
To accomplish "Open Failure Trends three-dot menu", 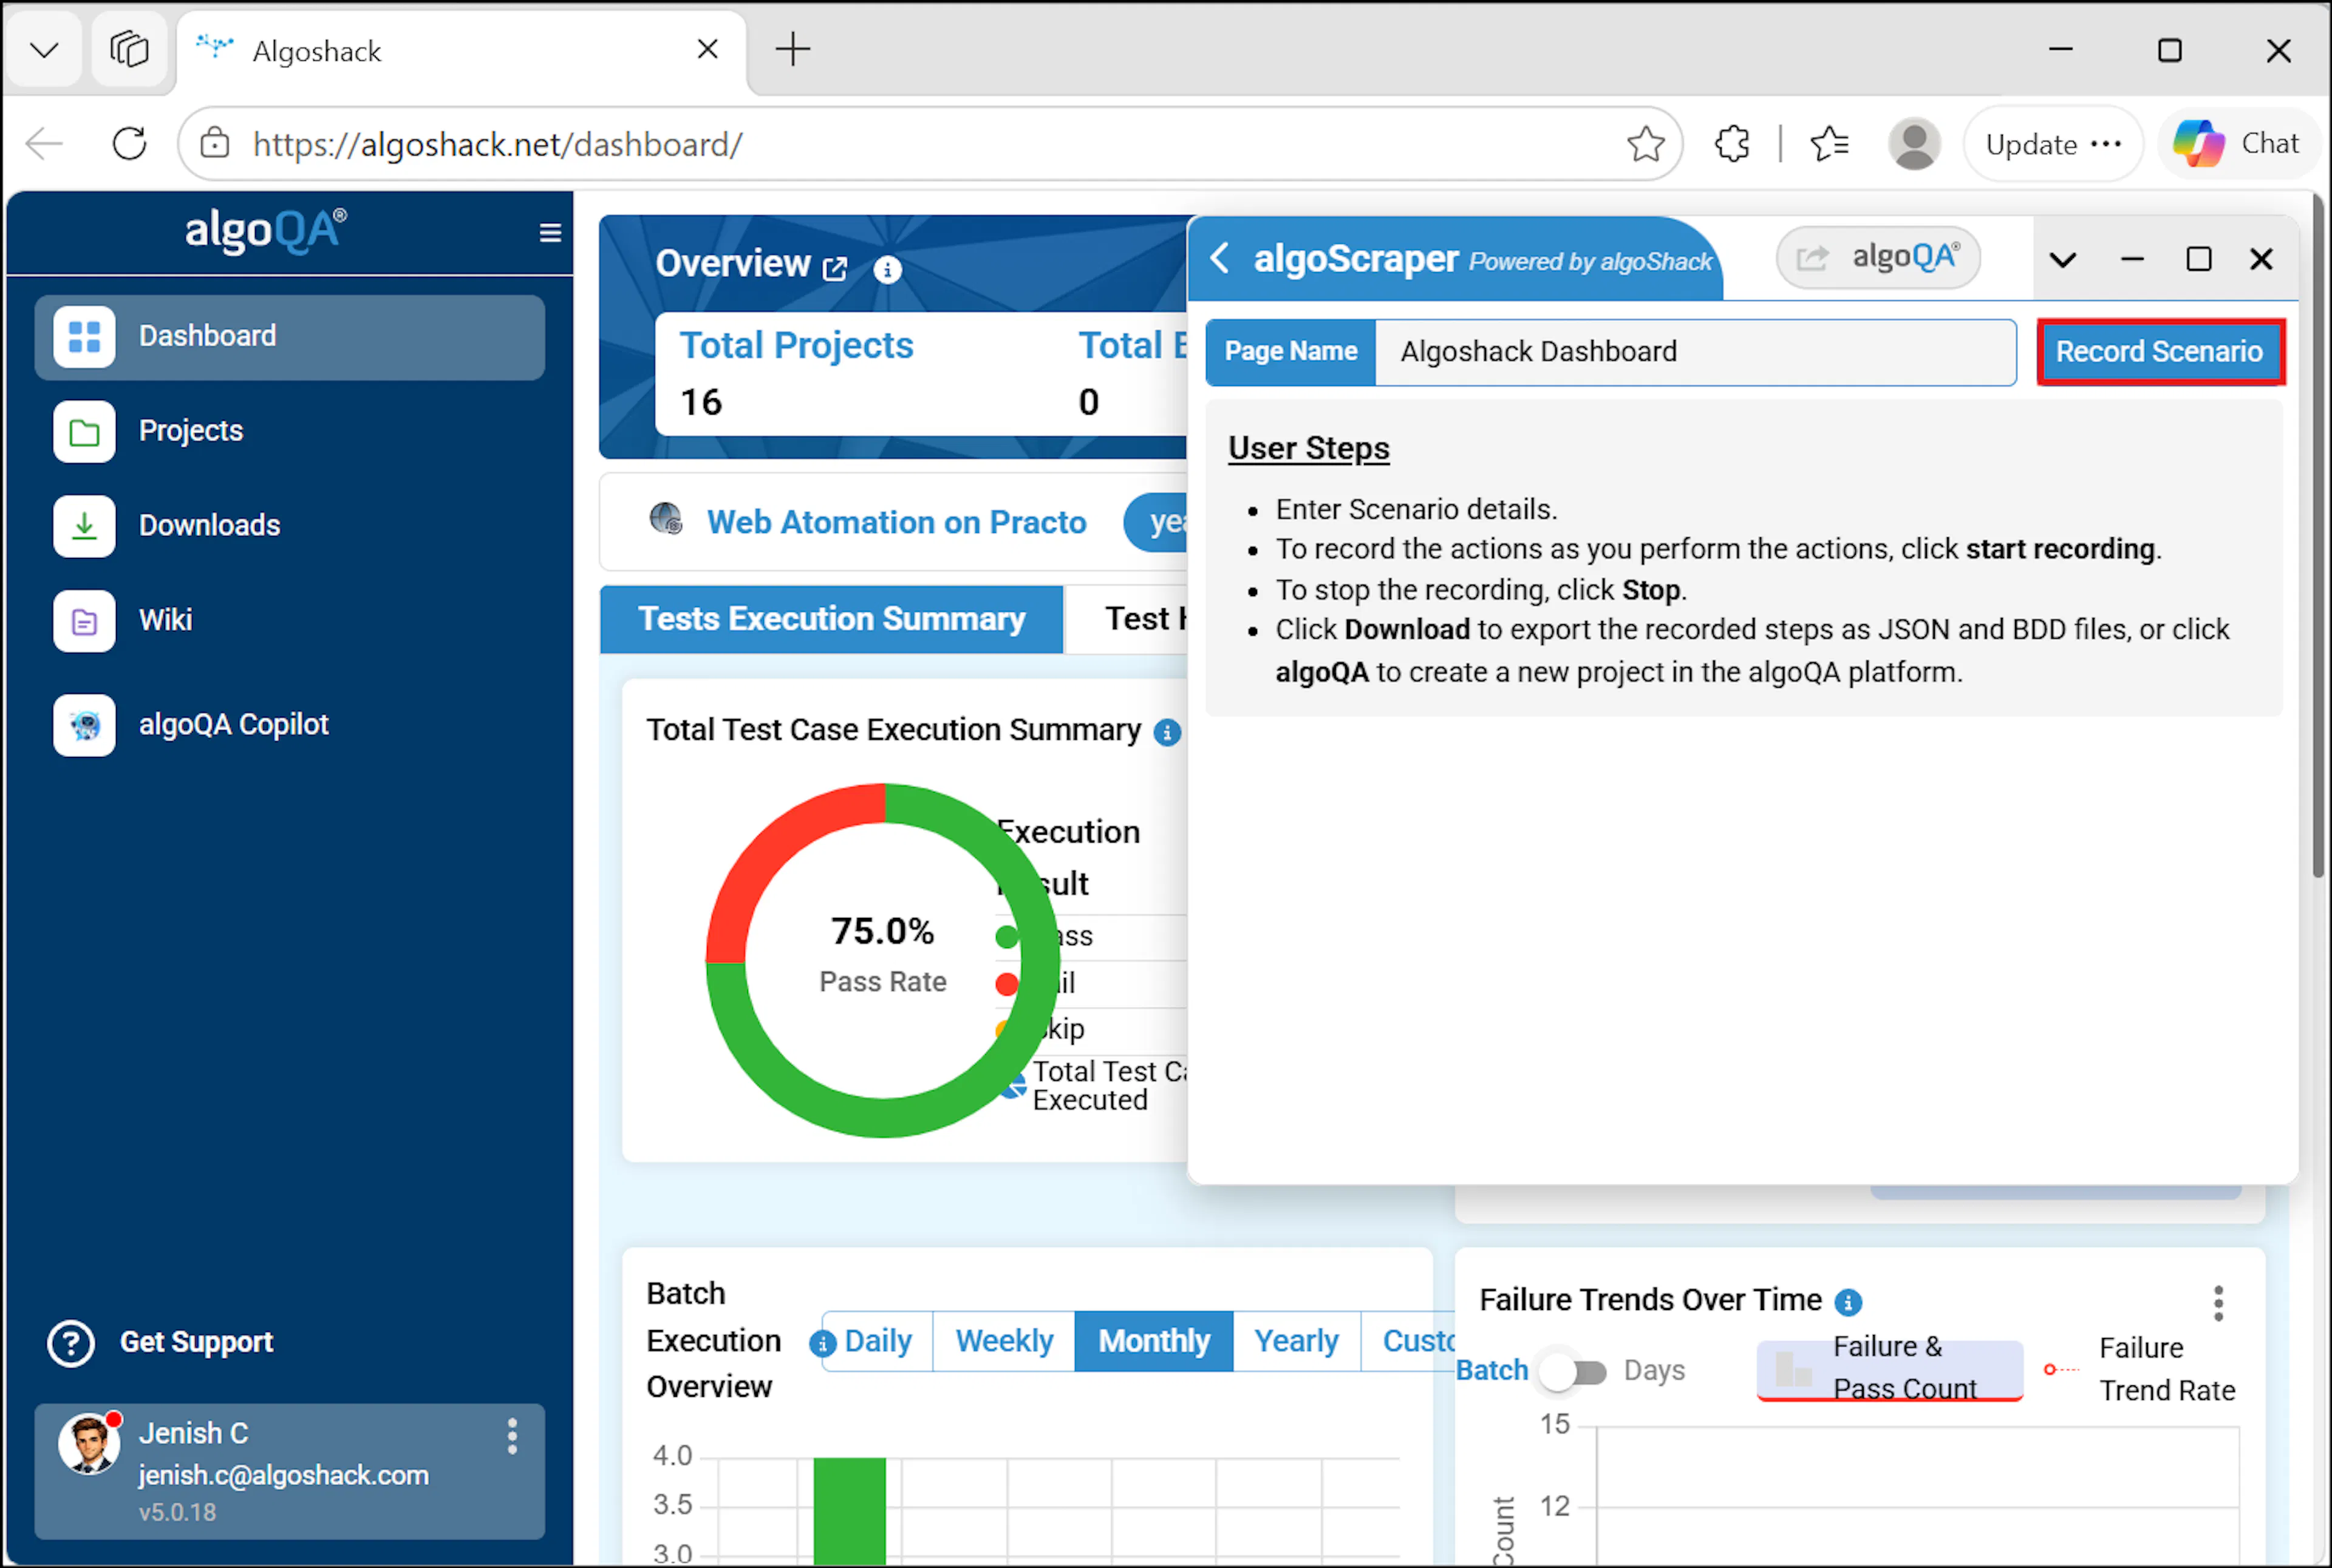I will point(2218,1303).
